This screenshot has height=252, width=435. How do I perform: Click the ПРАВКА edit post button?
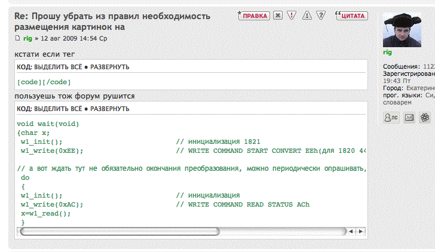(253, 16)
